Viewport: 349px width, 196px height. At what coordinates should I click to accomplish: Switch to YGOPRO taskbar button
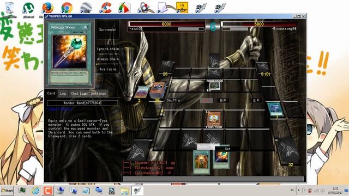pyautogui.click(x=137, y=191)
